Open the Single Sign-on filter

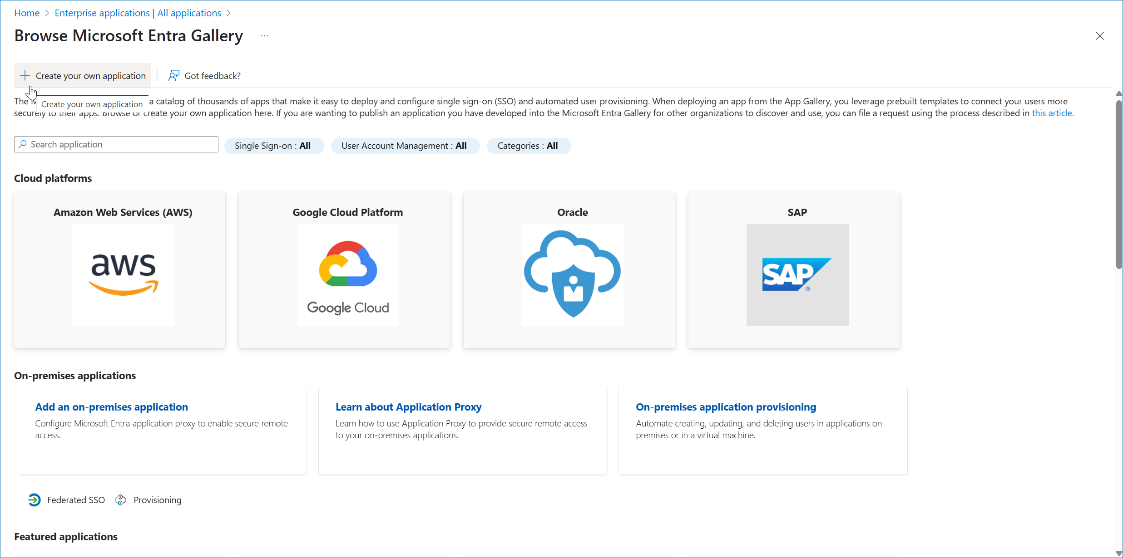point(273,146)
